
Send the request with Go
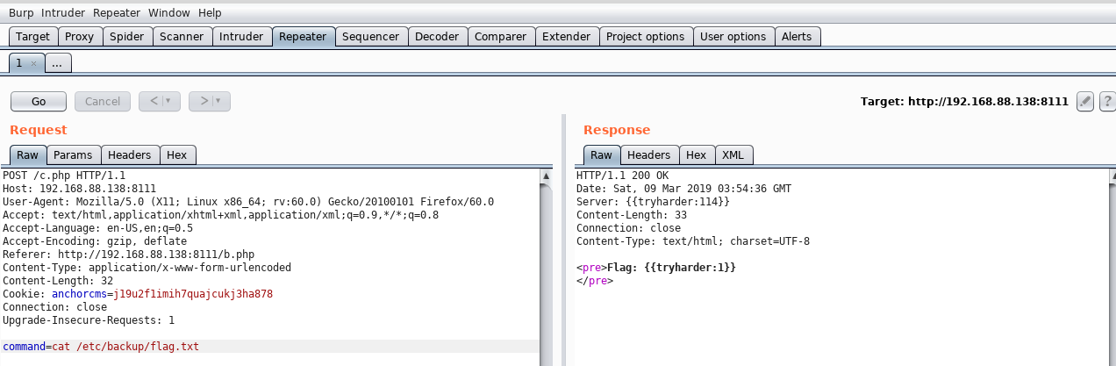[x=39, y=101]
